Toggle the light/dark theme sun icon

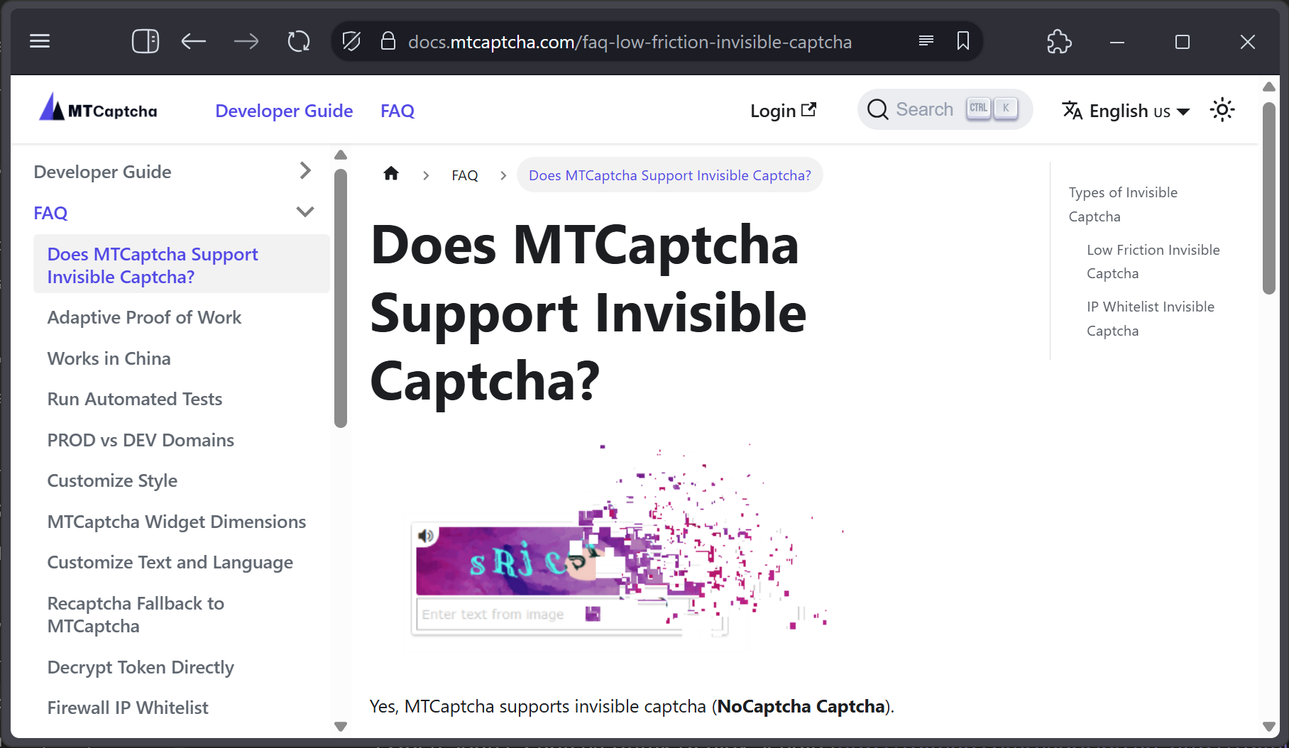1222,110
